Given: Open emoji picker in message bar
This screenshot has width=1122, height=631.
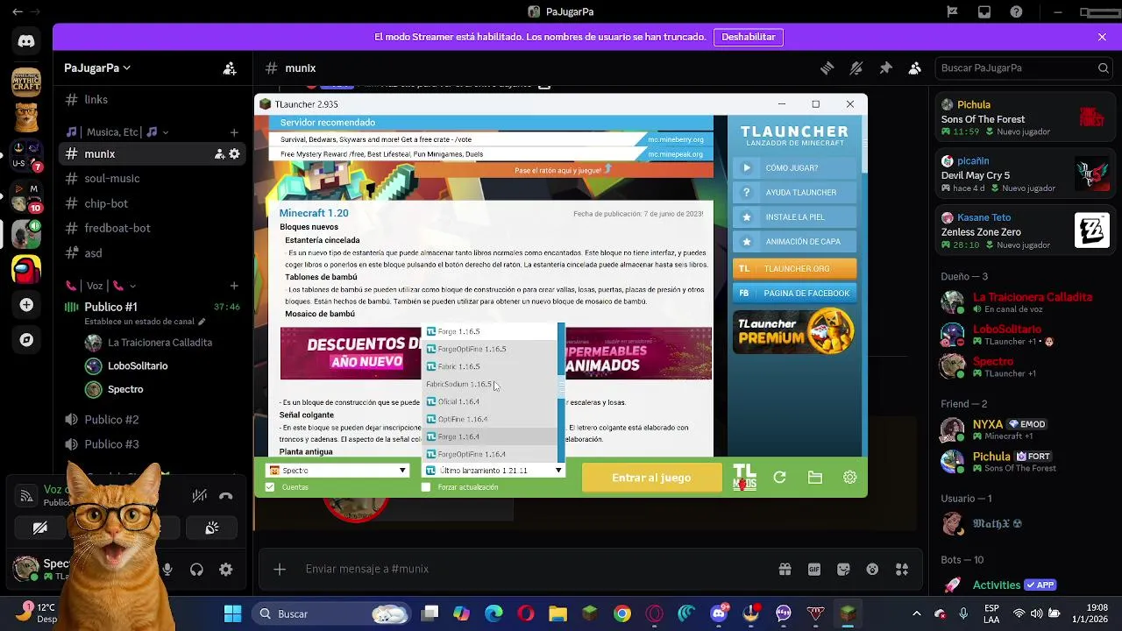Looking at the screenshot, I should tap(872, 569).
